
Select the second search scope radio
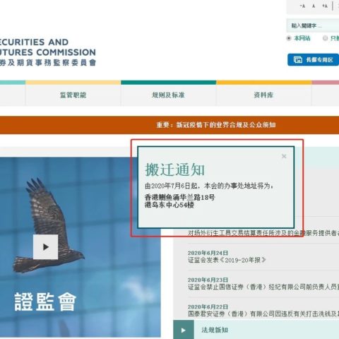[x=325, y=38]
